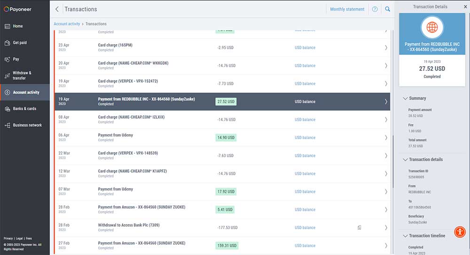The width and height of the screenshot is (470, 255).
Task: Open the help question mark icon
Action: [x=375, y=9]
